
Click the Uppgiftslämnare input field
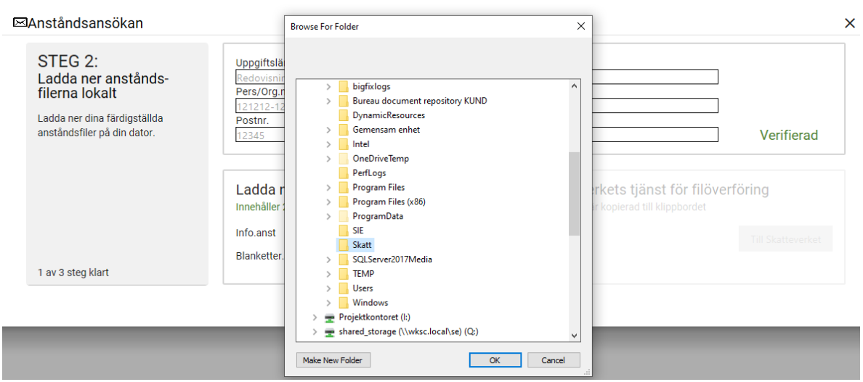(x=477, y=77)
